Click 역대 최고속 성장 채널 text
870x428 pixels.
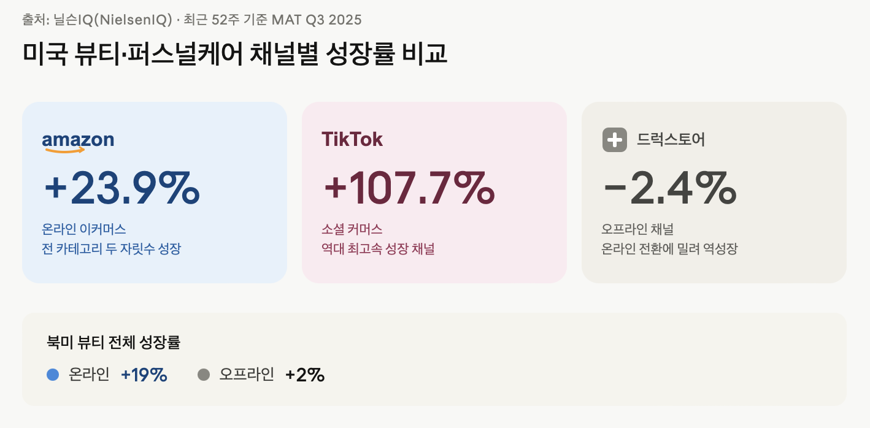(x=378, y=250)
